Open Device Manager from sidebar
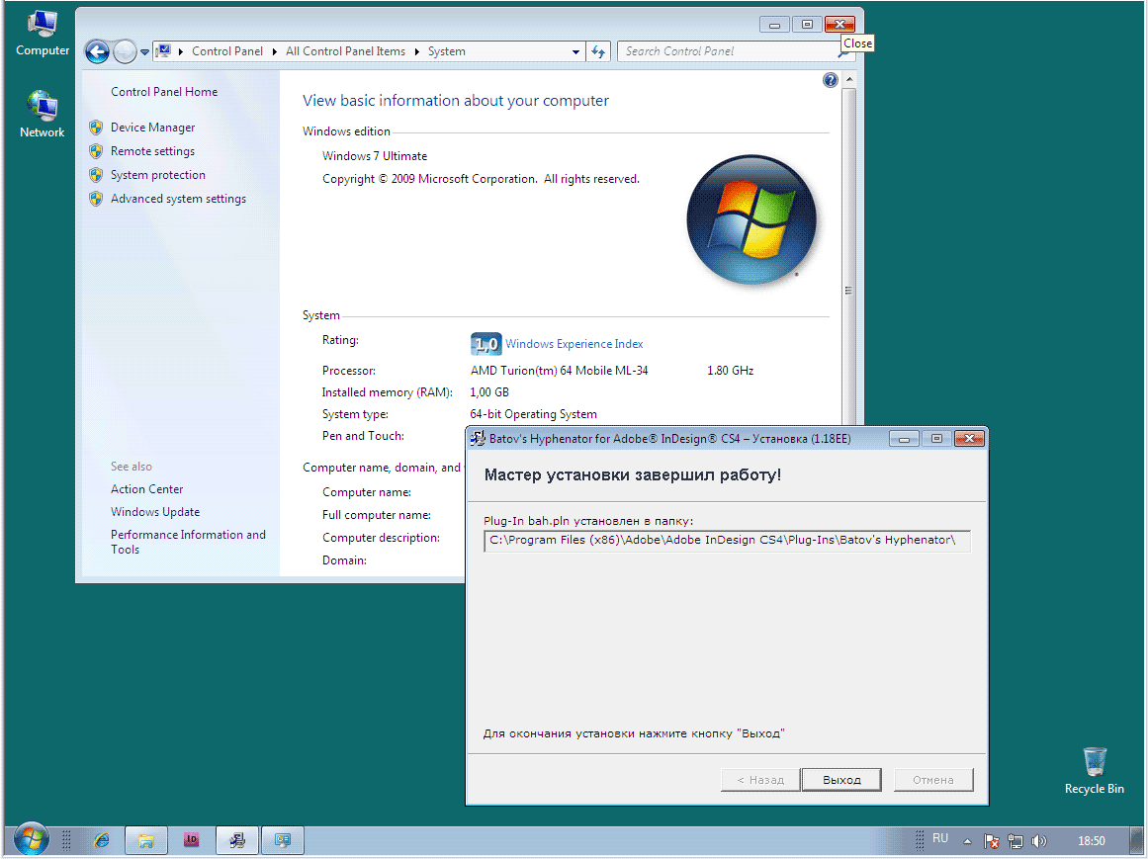This screenshot has height=859, width=1148. click(152, 128)
